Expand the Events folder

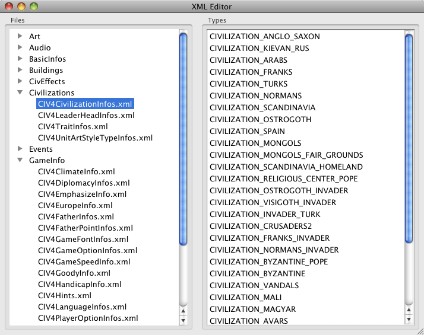(20, 149)
